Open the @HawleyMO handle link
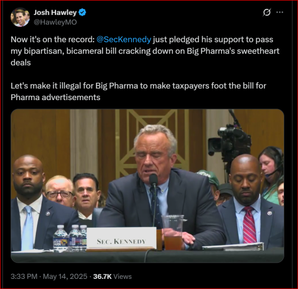298x289 pixels. pyautogui.click(x=55, y=22)
